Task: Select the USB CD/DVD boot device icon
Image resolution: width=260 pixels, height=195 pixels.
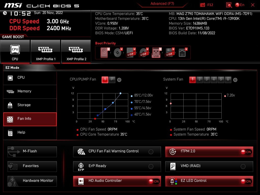Action: [x=144, y=52]
